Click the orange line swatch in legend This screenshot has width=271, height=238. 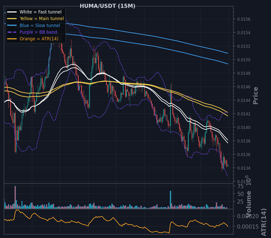12,39
